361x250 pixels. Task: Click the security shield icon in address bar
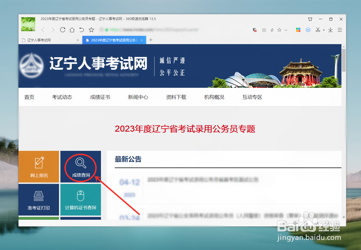(x=255, y=30)
